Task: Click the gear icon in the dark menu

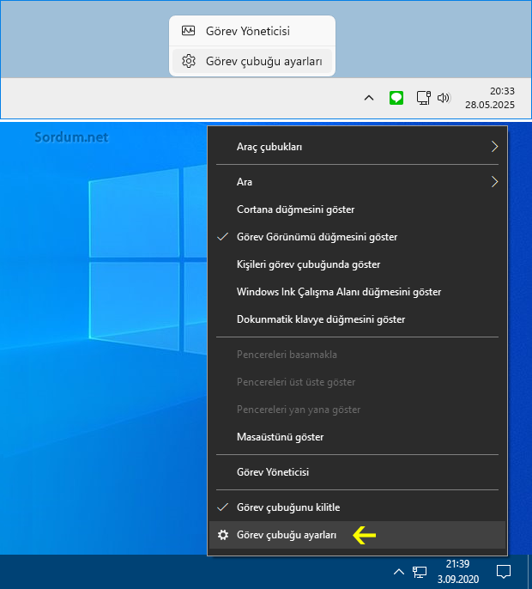Action: pos(223,535)
